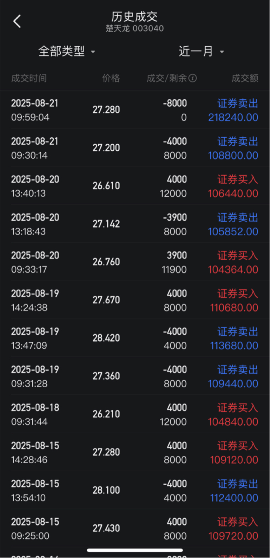This screenshot has width=270, height=558.
Task: Open the 2025-08-15 14:28:46 trade row
Action: point(135,452)
